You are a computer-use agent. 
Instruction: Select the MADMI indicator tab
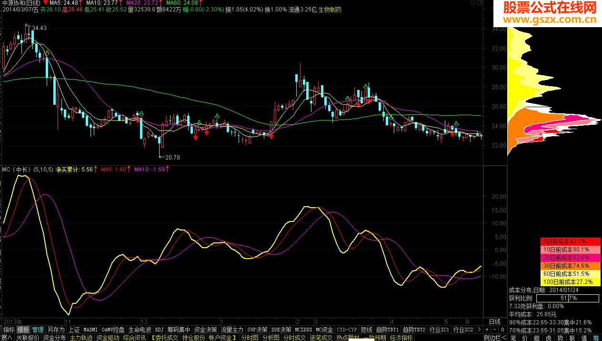pos(90,330)
